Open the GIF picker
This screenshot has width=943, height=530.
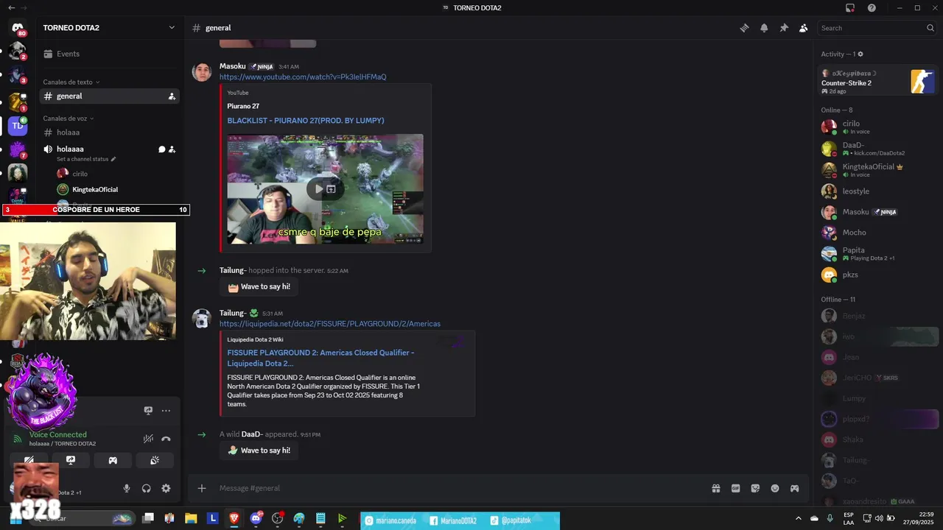click(735, 488)
